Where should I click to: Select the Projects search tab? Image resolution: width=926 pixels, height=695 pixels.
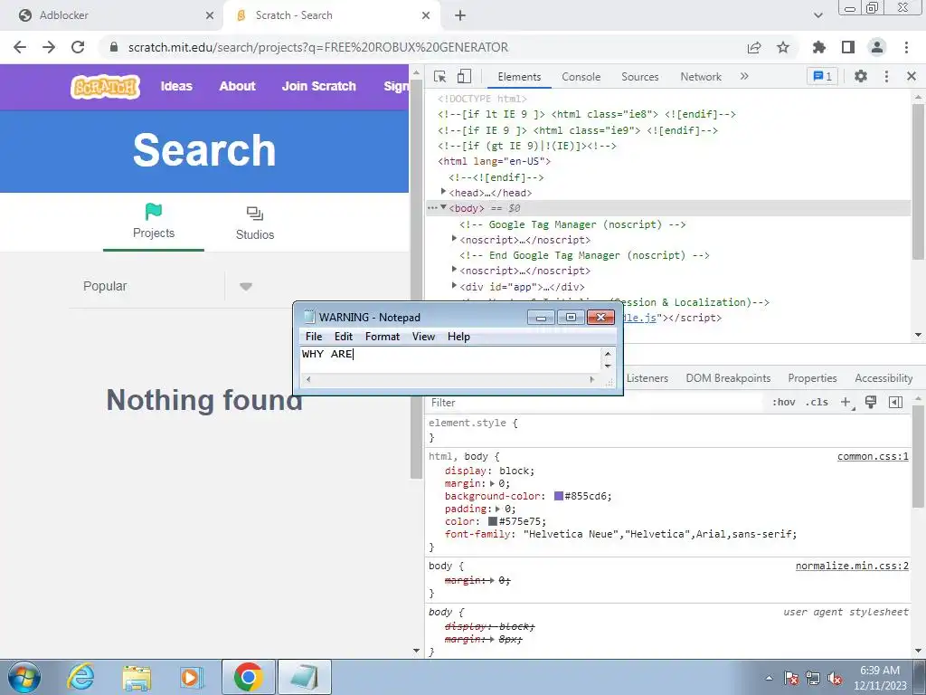pyautogui.click(x=154, y=222)
